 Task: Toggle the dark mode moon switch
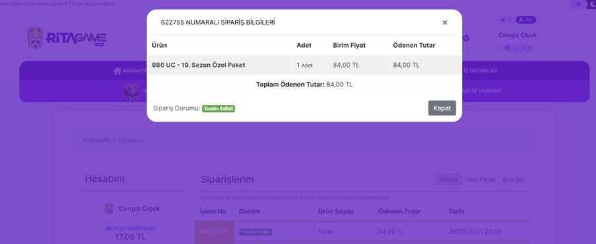592,4
